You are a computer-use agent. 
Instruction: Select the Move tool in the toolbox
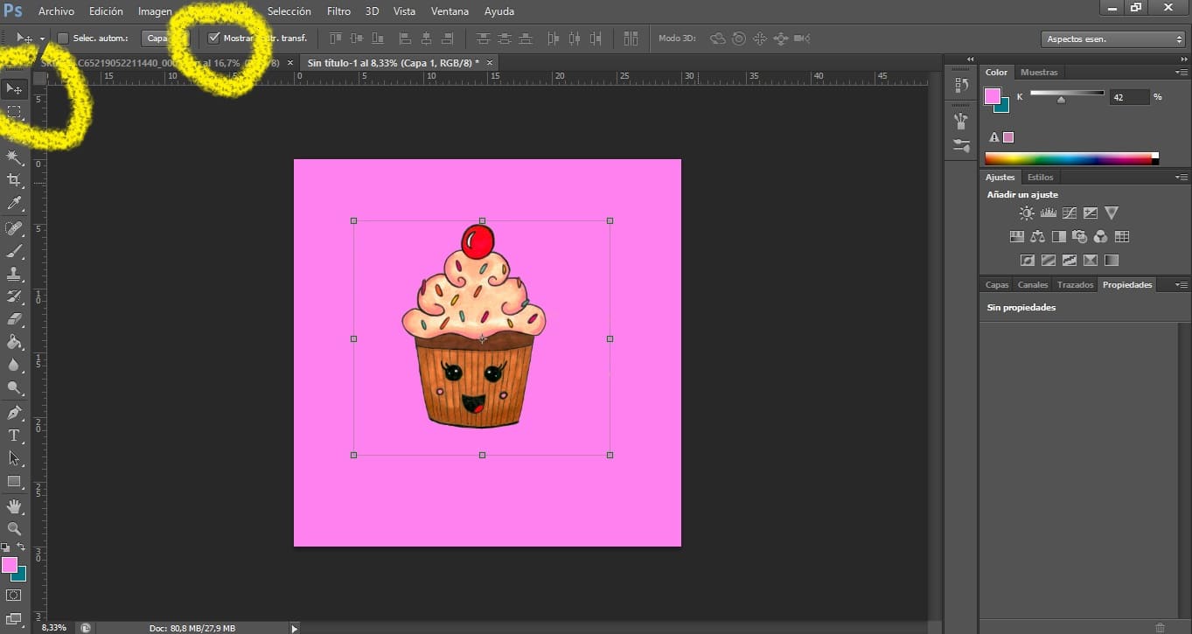(14, 88)
